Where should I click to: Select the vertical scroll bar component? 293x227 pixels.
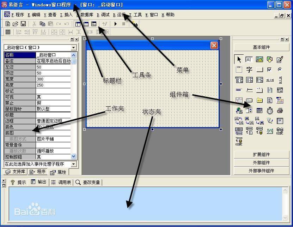(x=280, y=80)
